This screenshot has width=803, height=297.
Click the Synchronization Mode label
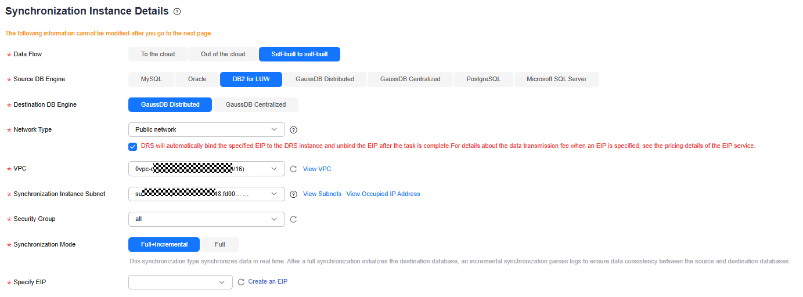45,244
